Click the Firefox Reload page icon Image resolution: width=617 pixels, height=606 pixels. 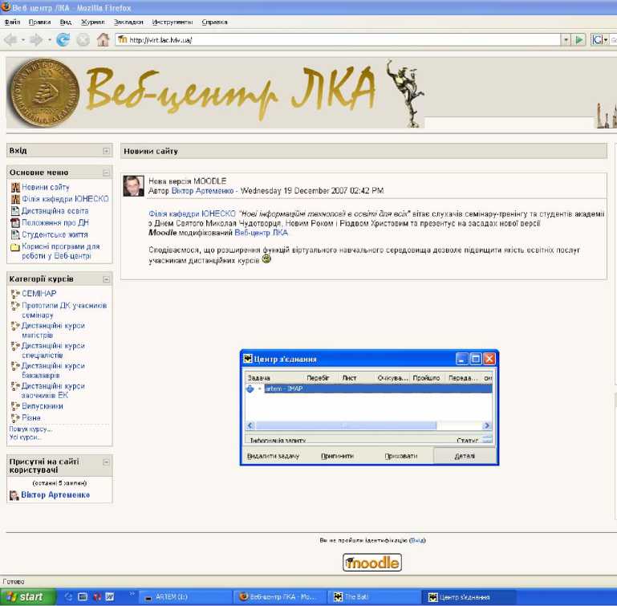click(x=63, y=39)
